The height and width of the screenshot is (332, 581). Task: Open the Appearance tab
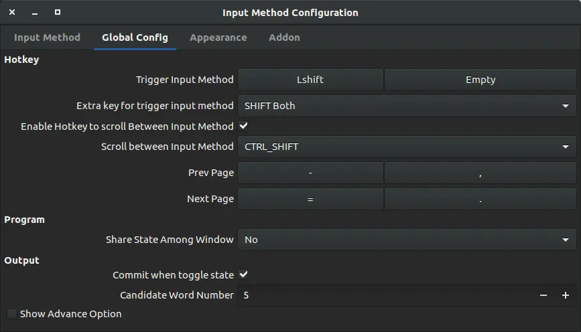(218, 37)
